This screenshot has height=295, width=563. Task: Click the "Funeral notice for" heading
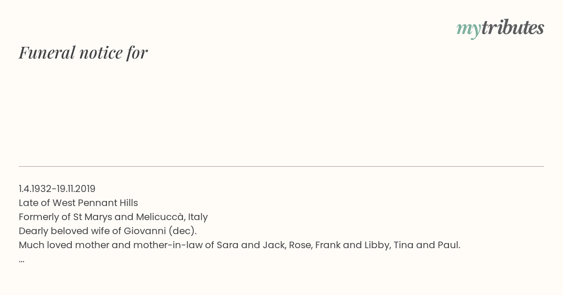point(83,52)
